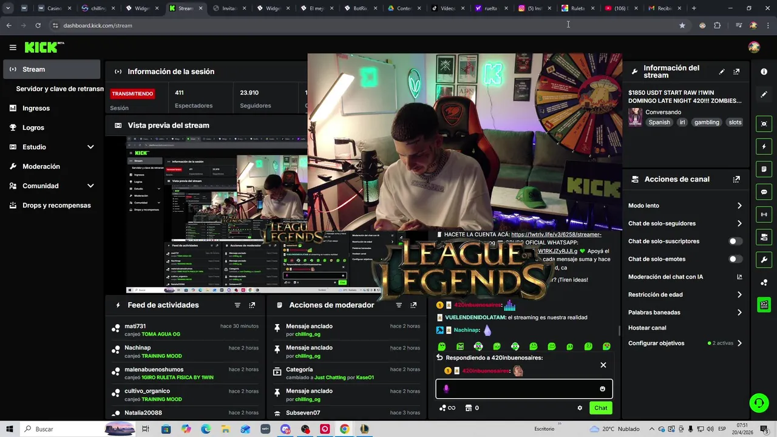Click the stream preview thumbnail
The height and width of the screenshot is (437, 777).
coord(216,215)
